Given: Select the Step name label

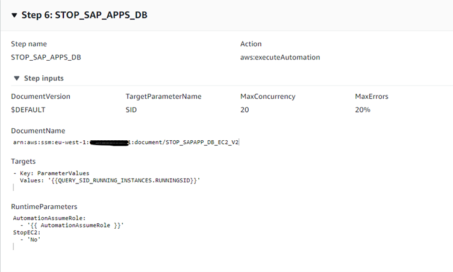Looking at the screenshot, I should tap(29, 44).
